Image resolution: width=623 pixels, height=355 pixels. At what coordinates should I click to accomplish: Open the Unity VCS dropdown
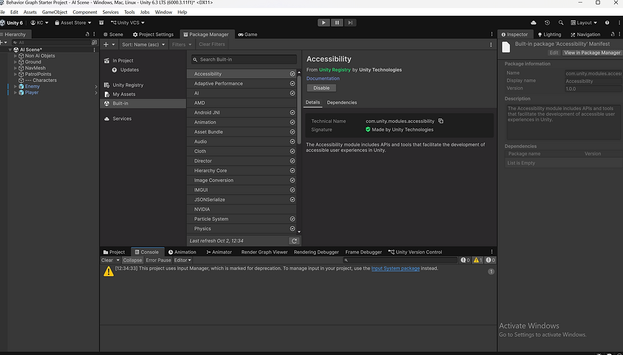click(x=128, y=23)
